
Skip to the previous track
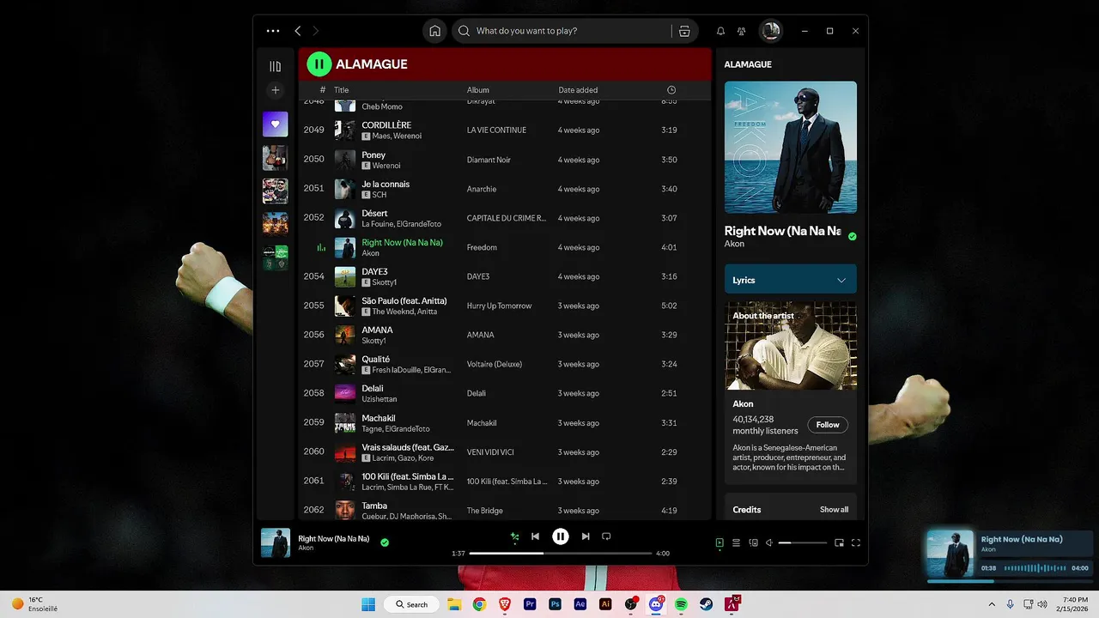point(535,536)
